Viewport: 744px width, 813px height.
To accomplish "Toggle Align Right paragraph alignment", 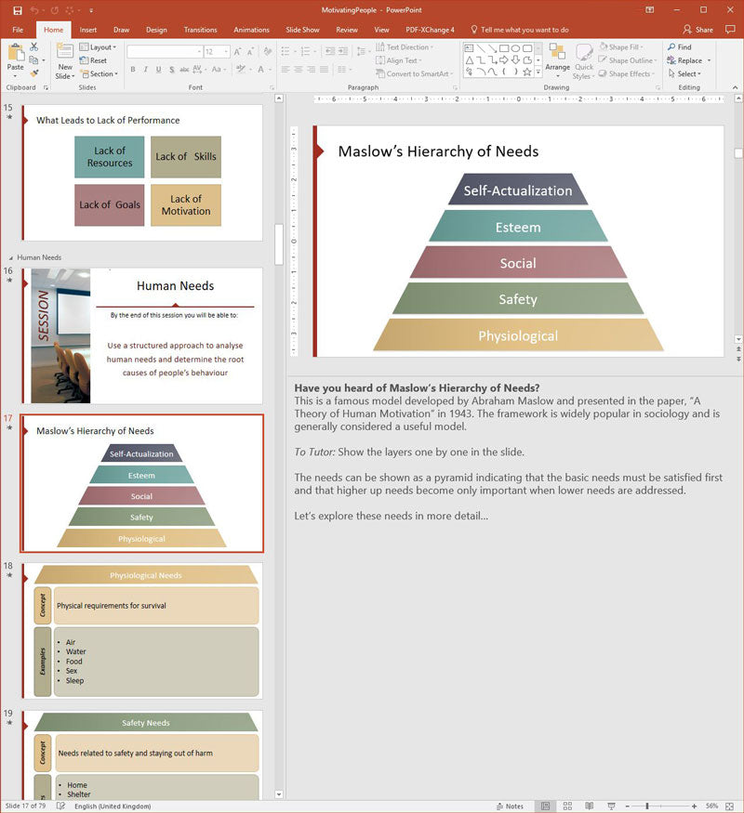I will point(311,70).
